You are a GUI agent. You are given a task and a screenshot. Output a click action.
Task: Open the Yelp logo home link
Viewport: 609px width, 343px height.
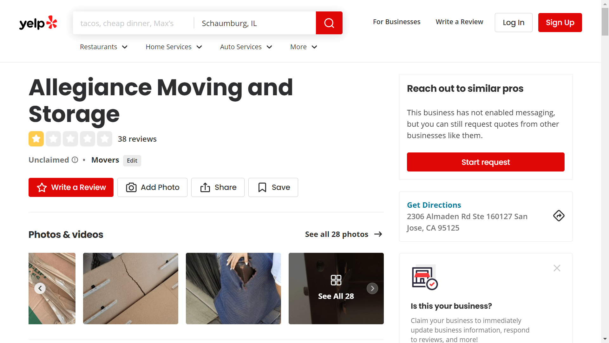(38, 23)
